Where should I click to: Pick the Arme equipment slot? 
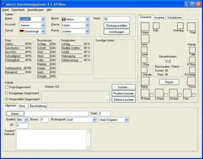tap(145, 39)
